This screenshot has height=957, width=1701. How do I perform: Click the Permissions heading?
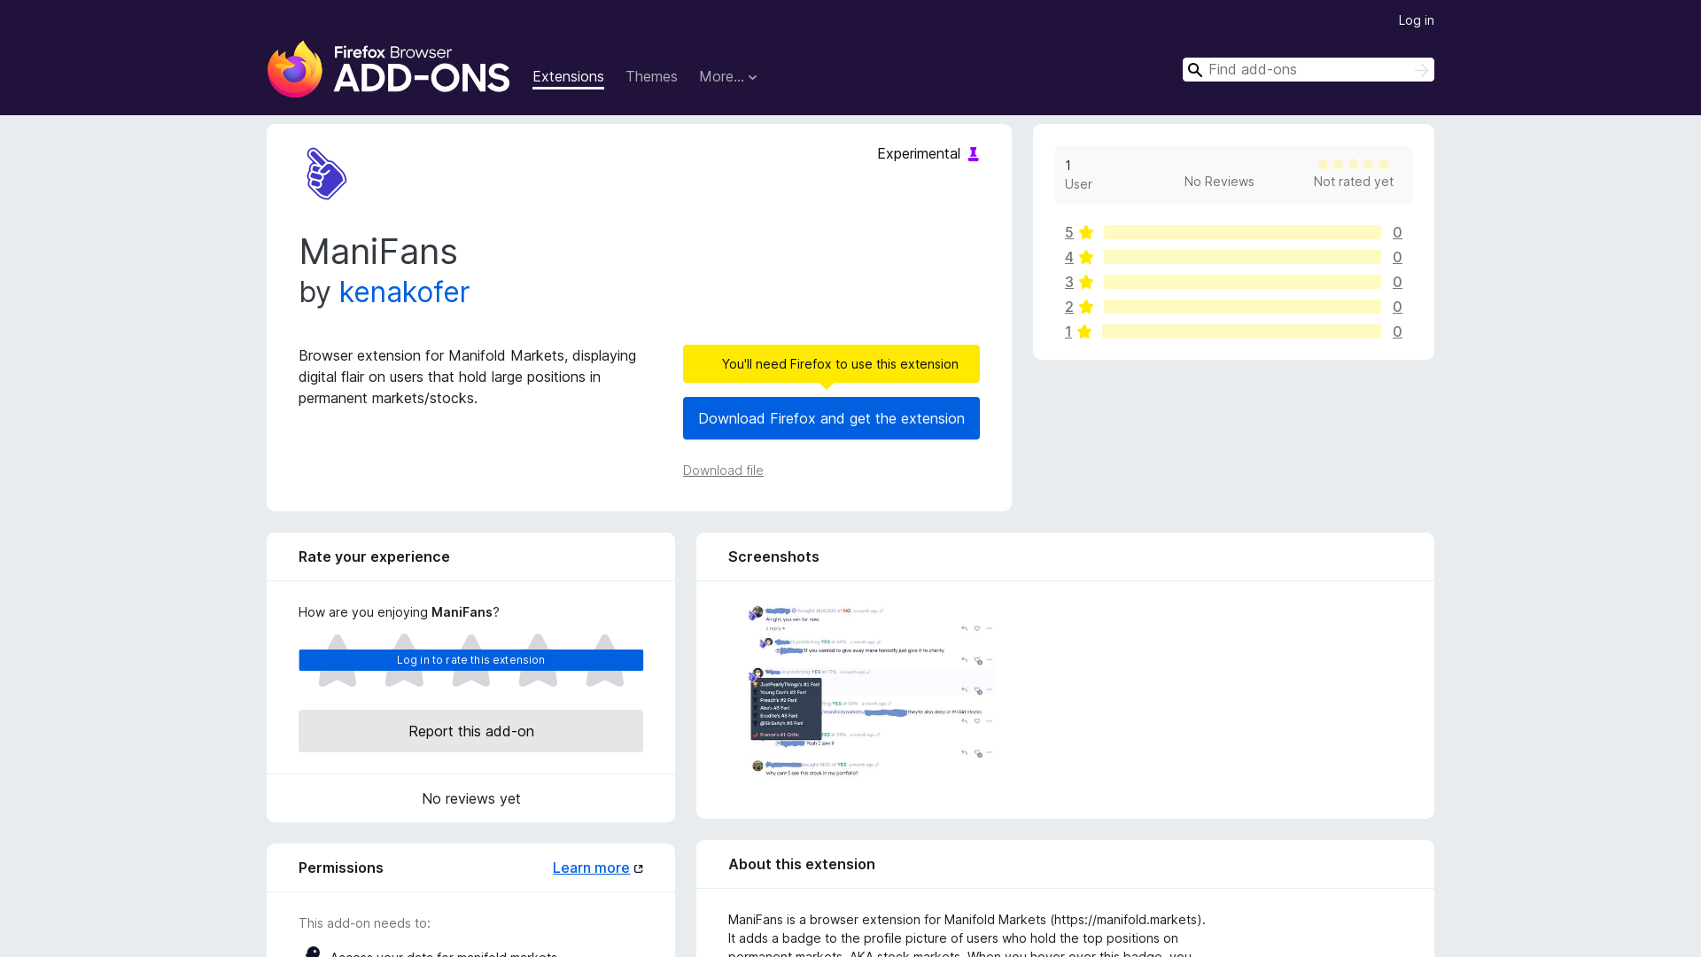point(341,868)
